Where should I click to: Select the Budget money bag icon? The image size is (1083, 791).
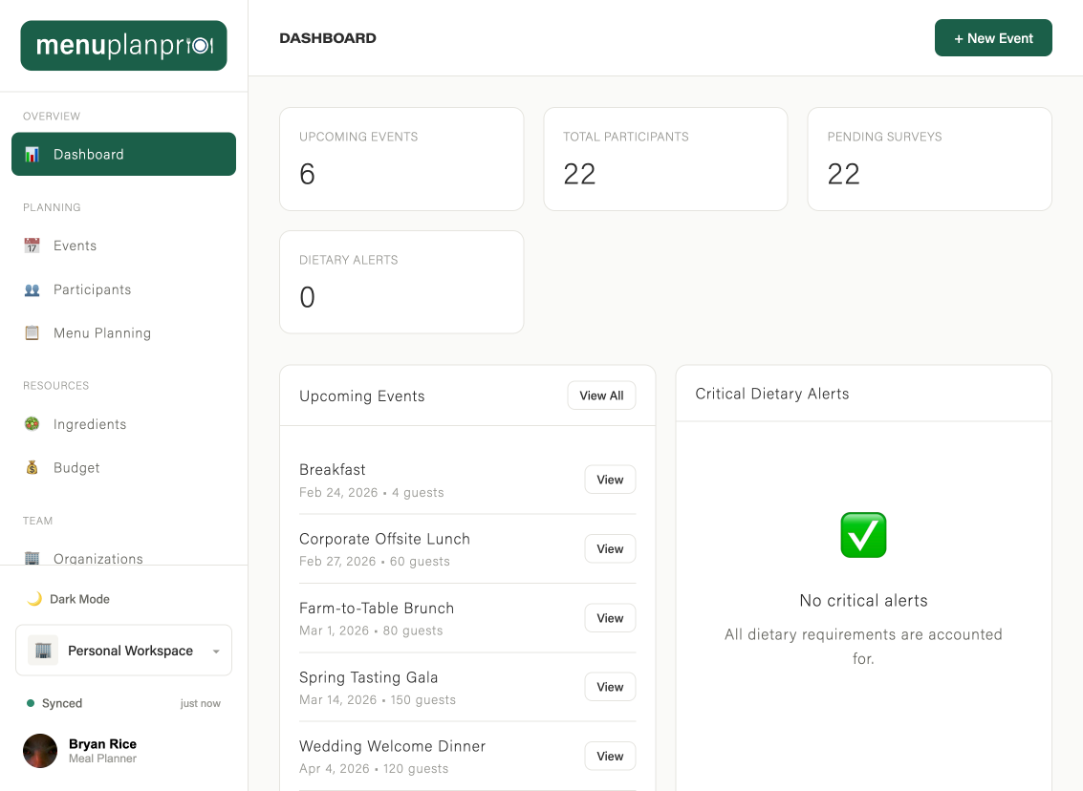coord(32,467)
